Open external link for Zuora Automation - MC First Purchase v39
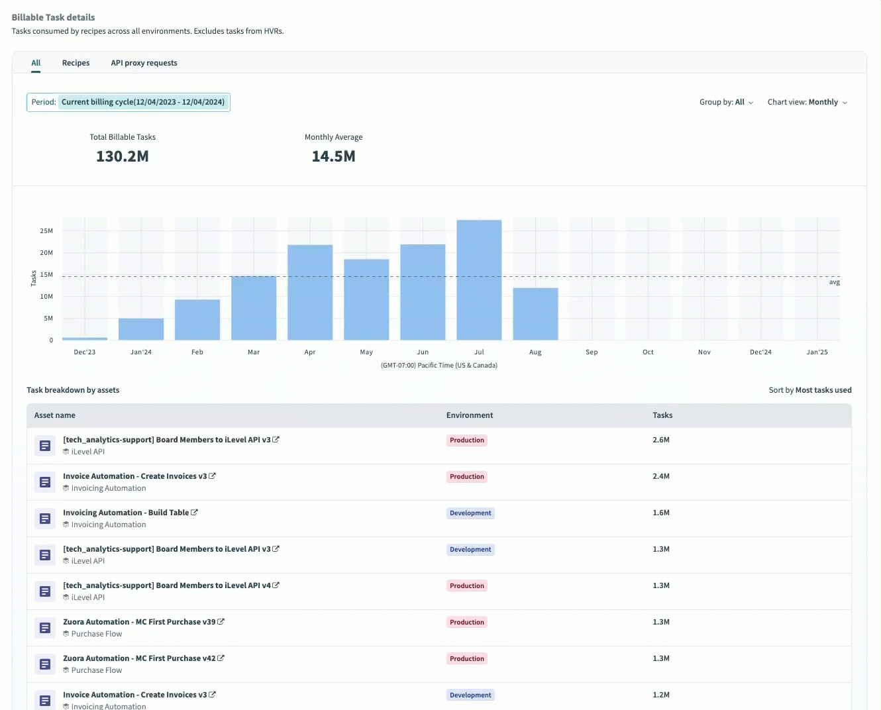Image resolution: width=881 pixels, height=710 pixels. click(x=221, y=621)
